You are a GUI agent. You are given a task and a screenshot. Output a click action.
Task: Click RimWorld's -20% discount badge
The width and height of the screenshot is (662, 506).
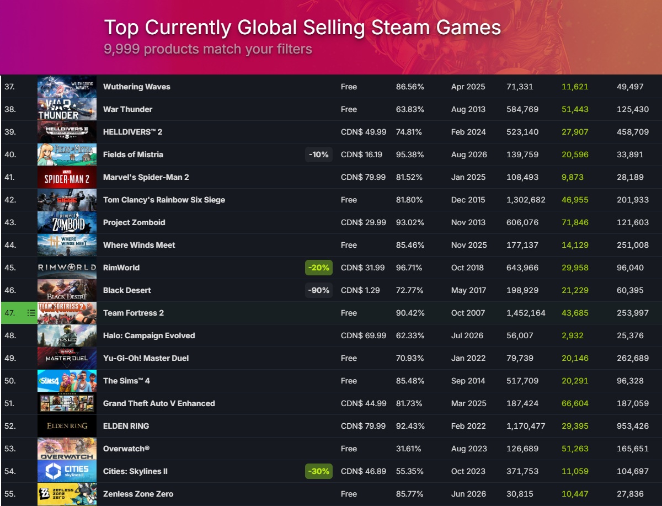tap(319, 268)
